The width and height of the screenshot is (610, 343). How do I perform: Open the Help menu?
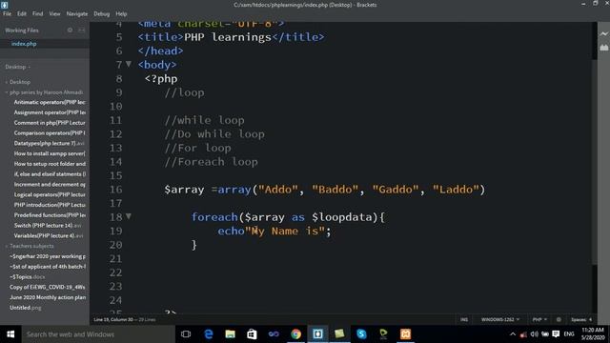click(121, 13)
